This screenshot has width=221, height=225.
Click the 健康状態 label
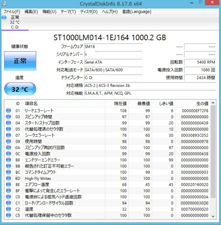[x=20, y=46]
